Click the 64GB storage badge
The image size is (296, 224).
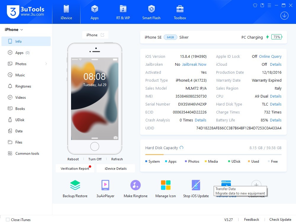coord(170,37)
